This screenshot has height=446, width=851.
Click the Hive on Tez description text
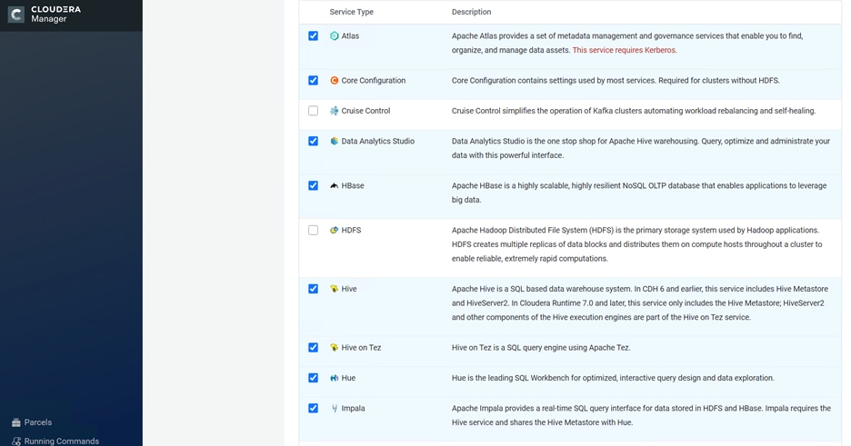(541, 347)
